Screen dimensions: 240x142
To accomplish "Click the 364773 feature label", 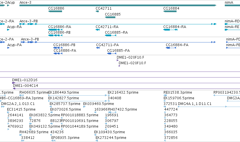I will click(x=171, y=115).
